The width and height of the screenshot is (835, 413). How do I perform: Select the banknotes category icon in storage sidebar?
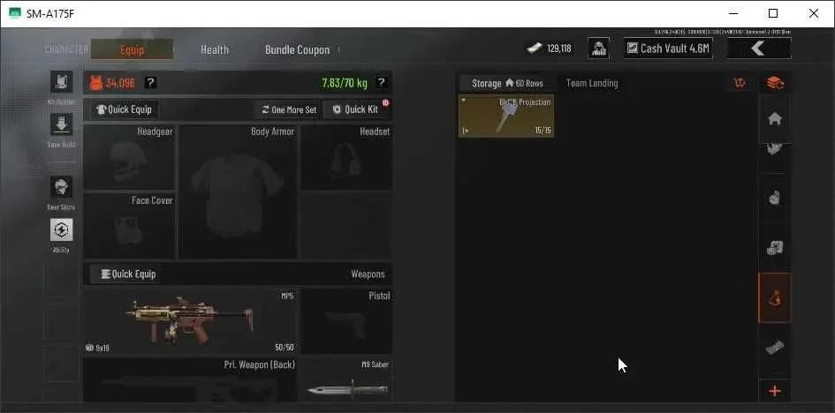coord(775,349)
